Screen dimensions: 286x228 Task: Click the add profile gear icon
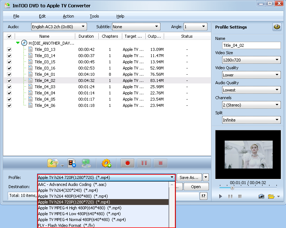[106, 163]
